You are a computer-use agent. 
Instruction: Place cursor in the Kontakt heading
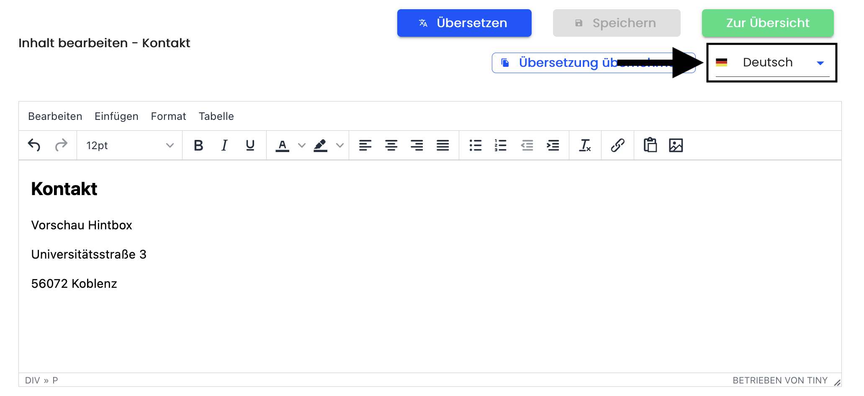point(64,189)
